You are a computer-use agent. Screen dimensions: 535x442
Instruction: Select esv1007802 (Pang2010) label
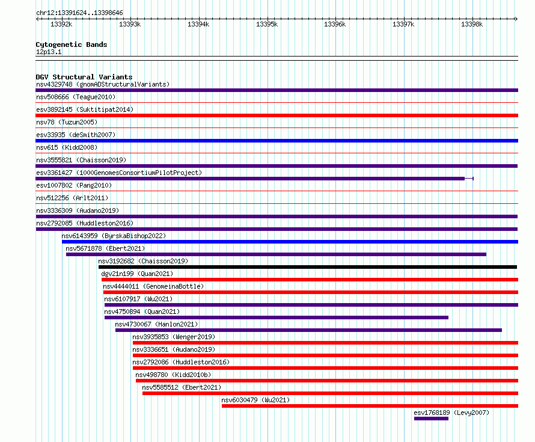[x=74, y=185]
